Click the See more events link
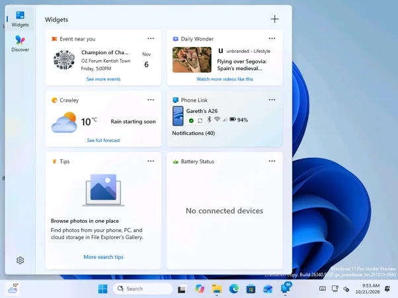Screen dimensions: 398x298 click(103, 79)
